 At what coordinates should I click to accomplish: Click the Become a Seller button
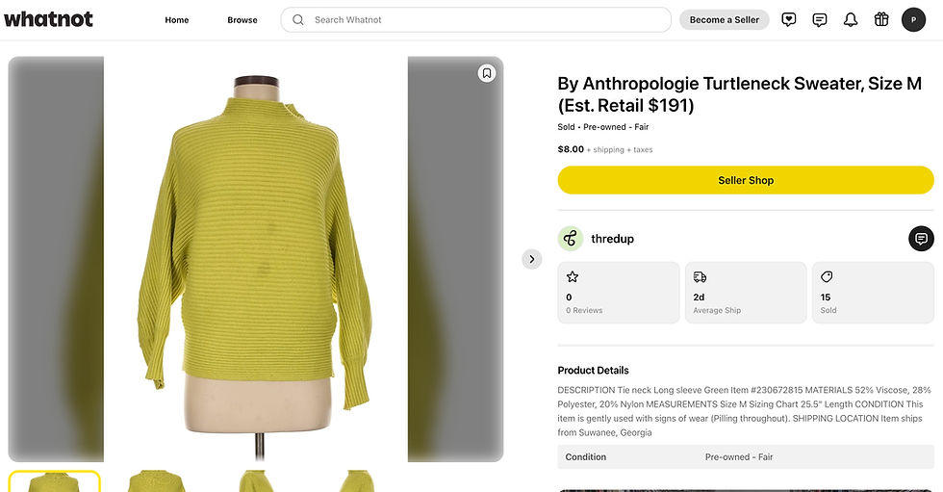pos(724,20)
